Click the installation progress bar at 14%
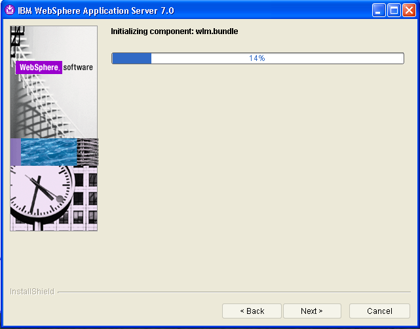Viewport: 420px width, 329px height. tap(258, 58)
